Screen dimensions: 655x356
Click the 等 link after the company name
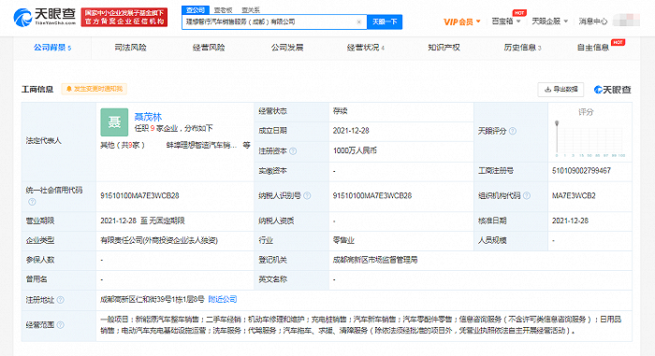246,145
